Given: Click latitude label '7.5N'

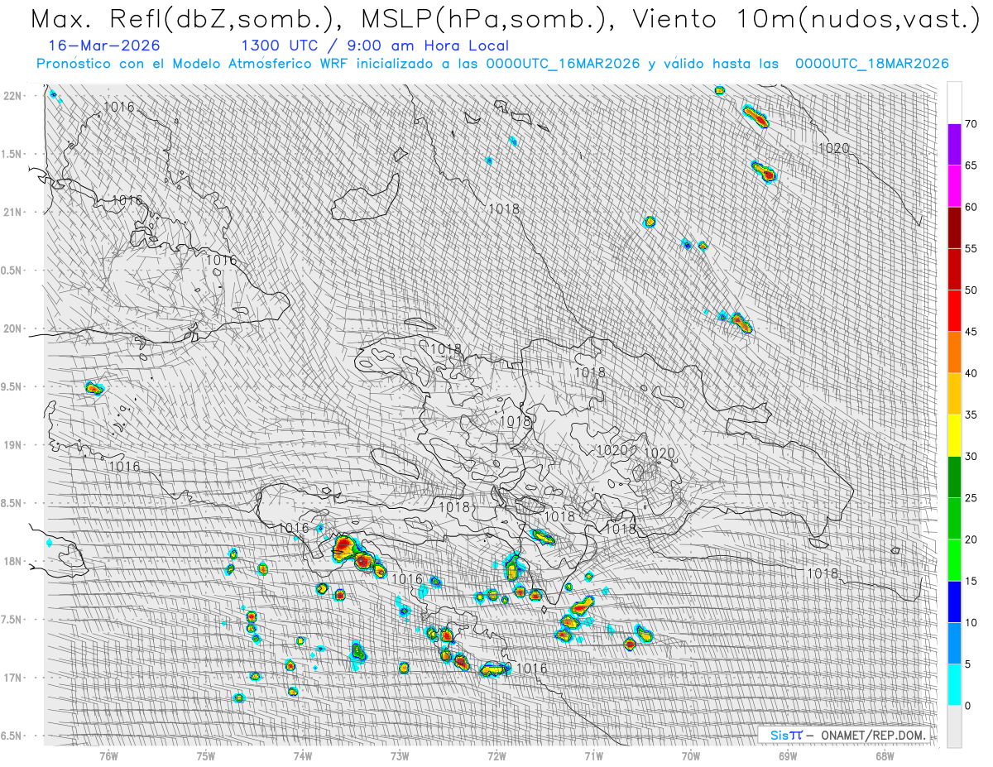Looking at the screenshot, I should coord(12,620).
